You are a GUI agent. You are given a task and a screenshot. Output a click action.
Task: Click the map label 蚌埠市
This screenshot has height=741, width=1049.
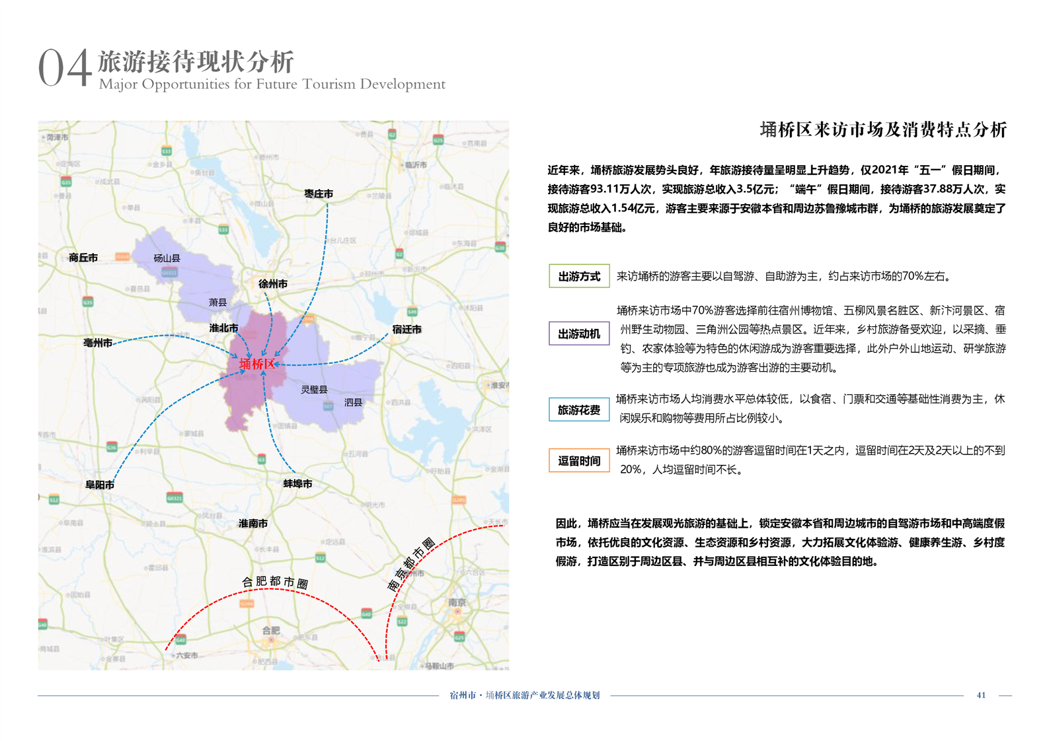[298, 483]
